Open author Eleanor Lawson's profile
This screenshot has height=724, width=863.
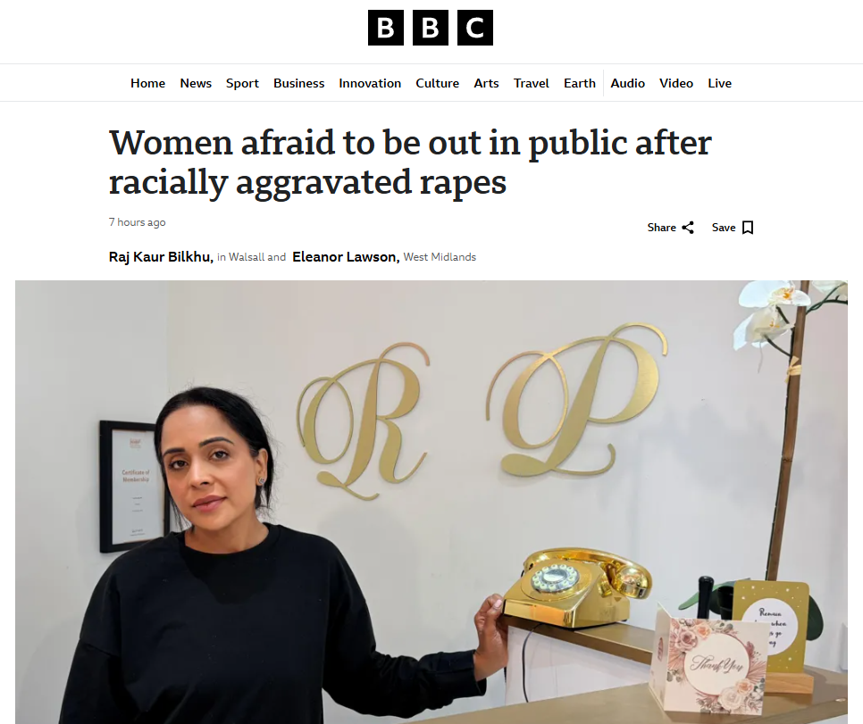coord(346,257)
